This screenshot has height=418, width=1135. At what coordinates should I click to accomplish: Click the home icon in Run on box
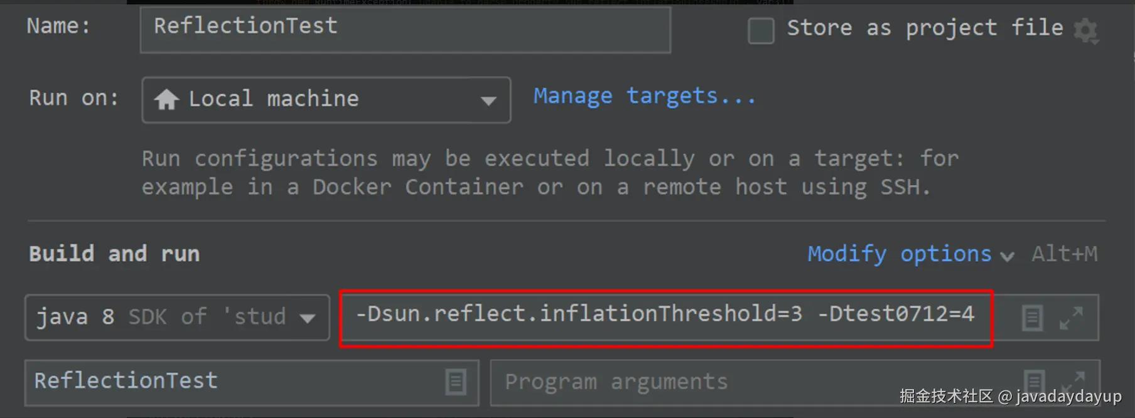coord(166,99)
